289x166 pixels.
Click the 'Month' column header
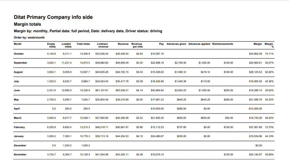coord(18,44)
